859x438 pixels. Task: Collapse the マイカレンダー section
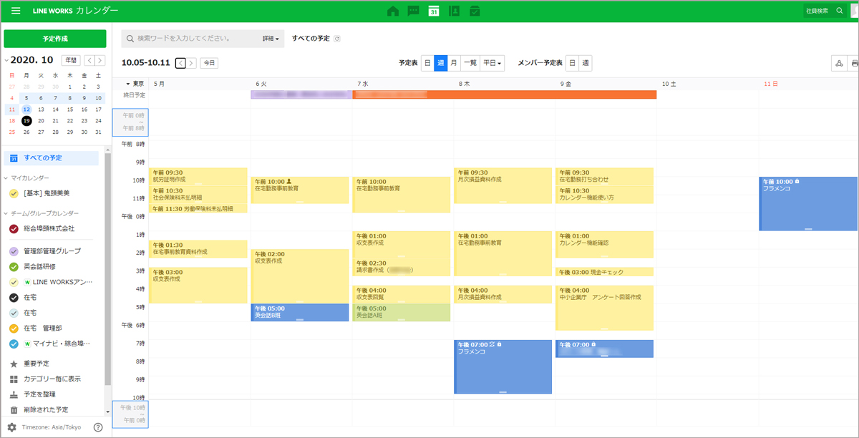pyautogui.click(x=6, y=177)
